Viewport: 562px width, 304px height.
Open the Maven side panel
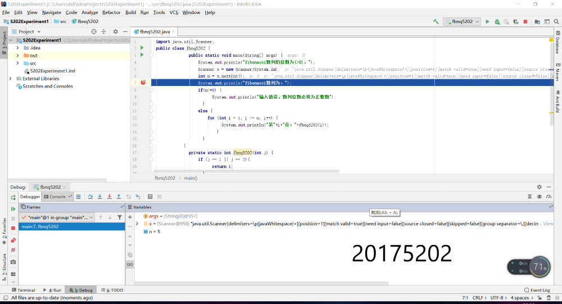pyautogui.click(x=558, y=73)
